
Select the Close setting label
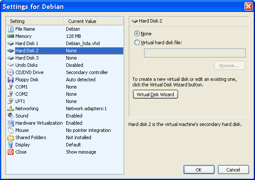(21, 152)
